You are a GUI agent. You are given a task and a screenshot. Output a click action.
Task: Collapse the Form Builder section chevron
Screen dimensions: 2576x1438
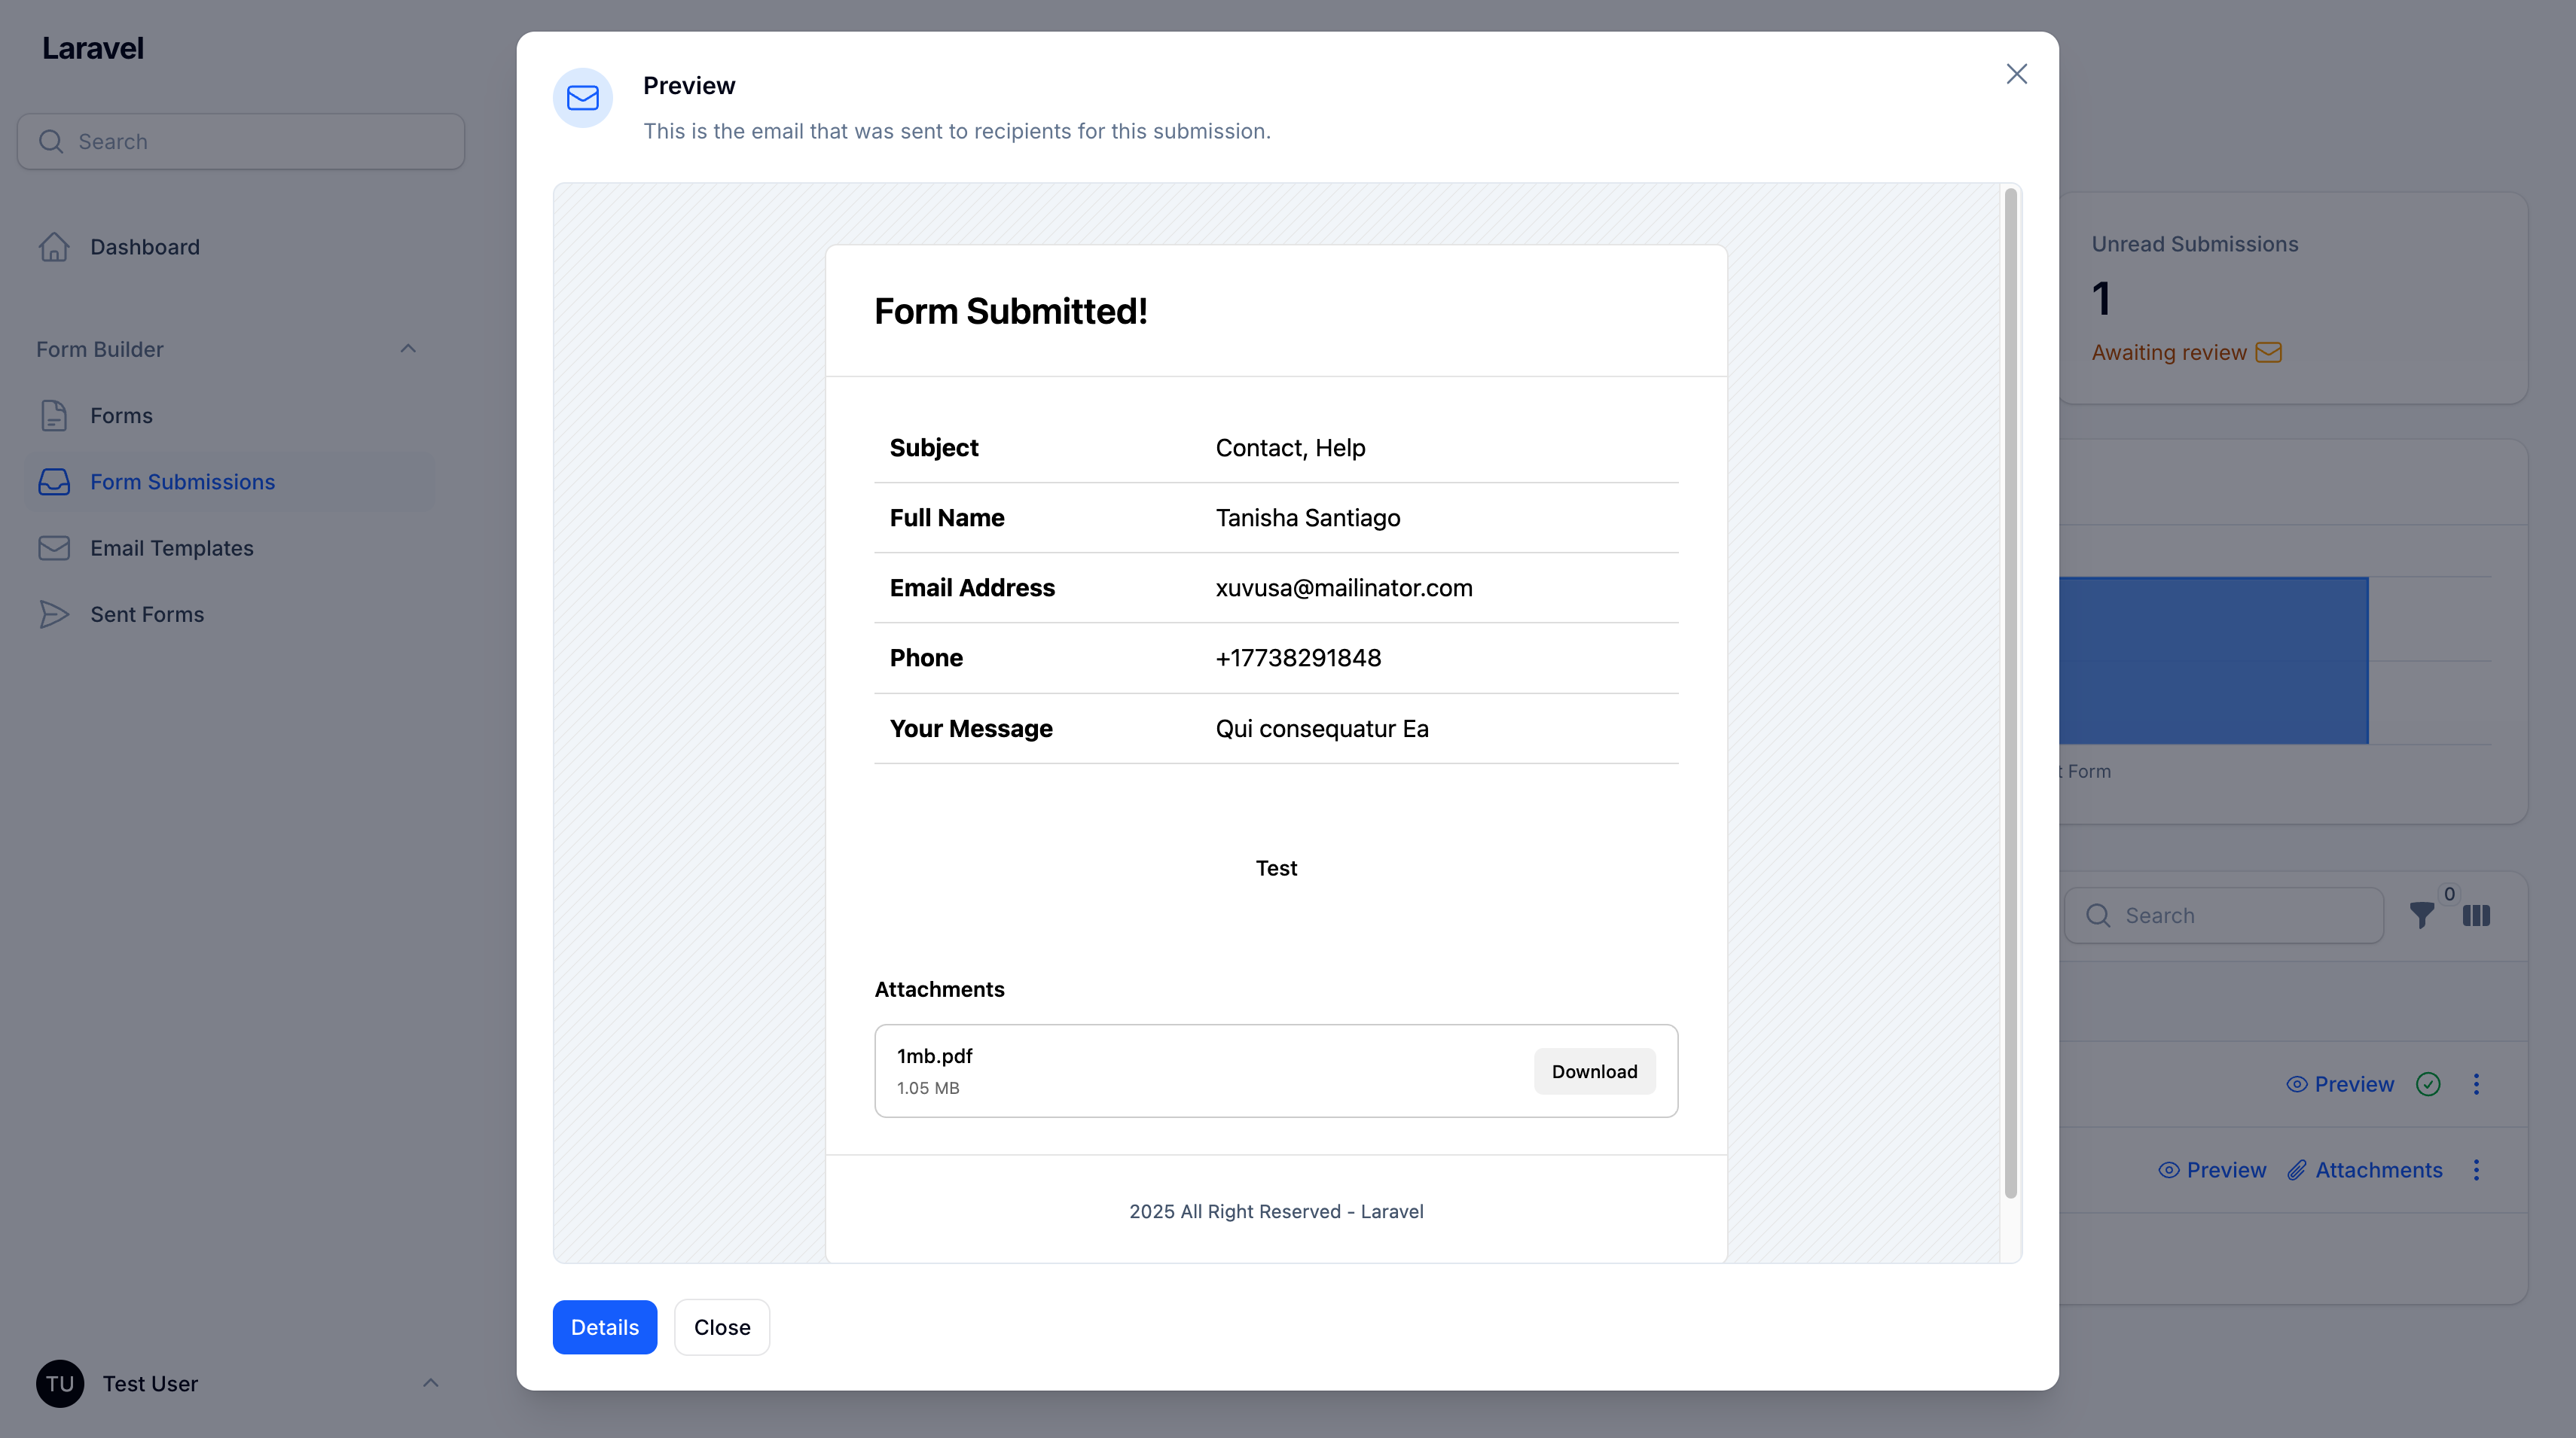[x=408, y=348]
